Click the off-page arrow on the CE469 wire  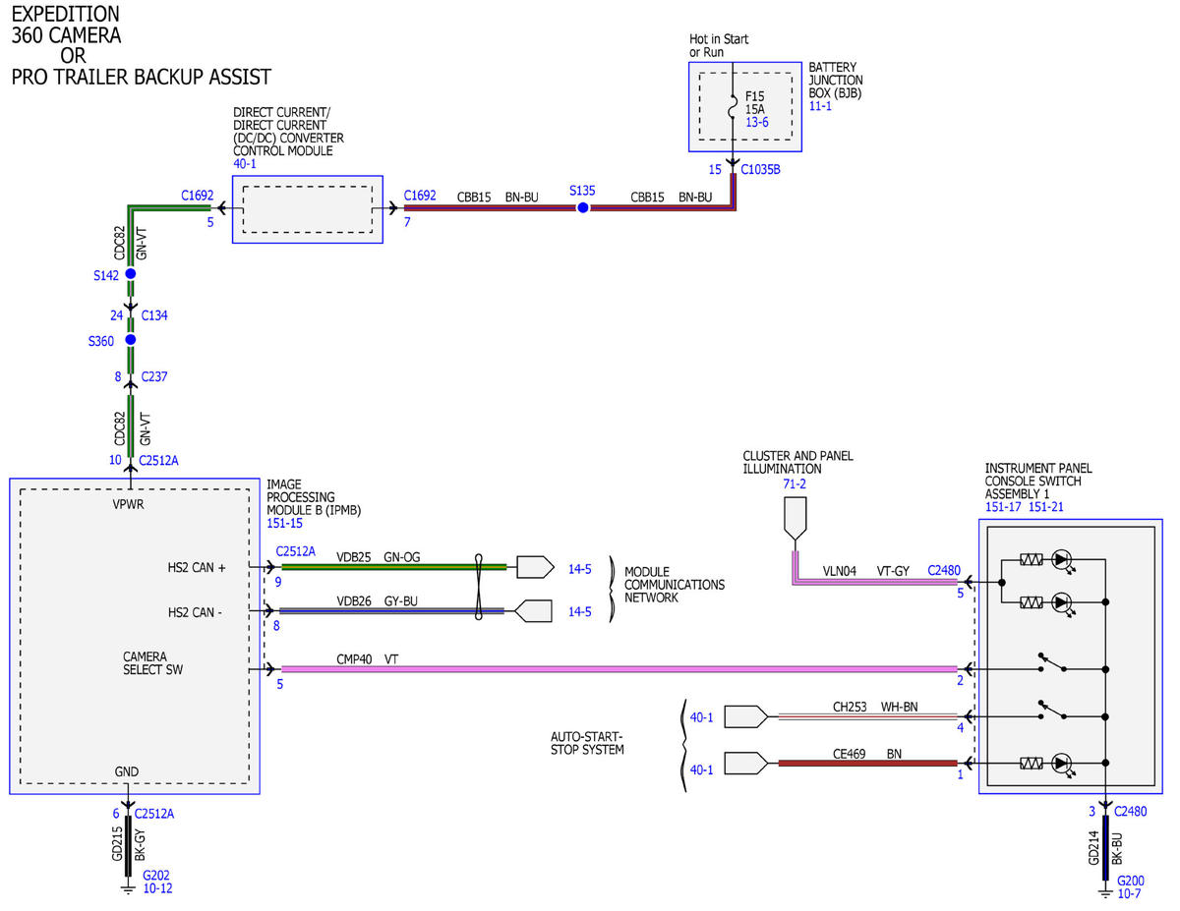tap(746, 763)
